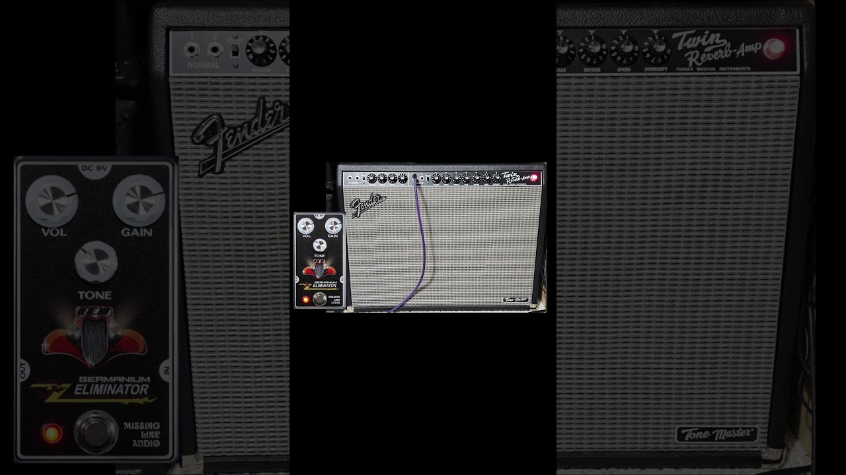The height and width of the screenshot is (475, 846).
Task: Click the hot rod car graphic on enlarged pedal
Action: [95, 336]
